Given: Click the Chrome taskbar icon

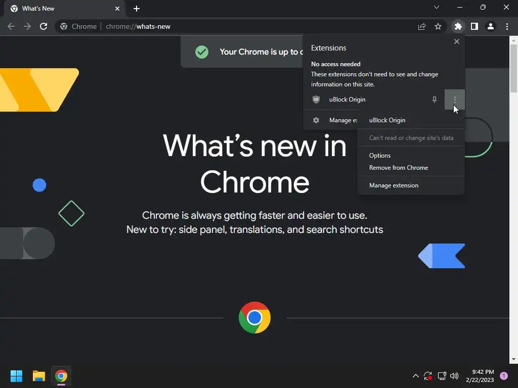Looking at the screenshot, I should [61, 376].
